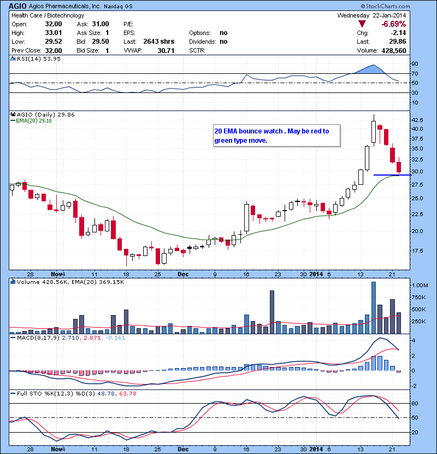437x454 pixels.
Task: Click the Volume 428.56K, EMA(20) 369.15K legend
Action: point(70,282)
